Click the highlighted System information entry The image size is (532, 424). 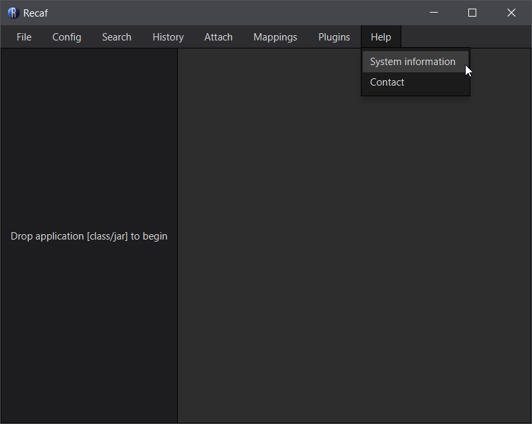413,61
